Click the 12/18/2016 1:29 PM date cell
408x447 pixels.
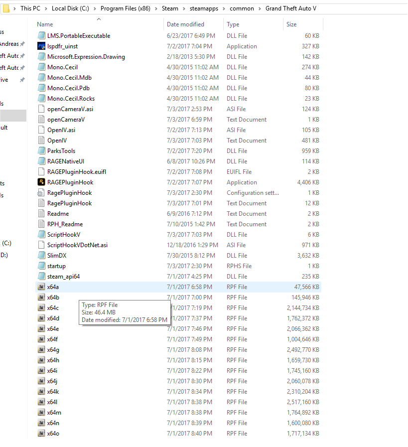coord(192,245)
